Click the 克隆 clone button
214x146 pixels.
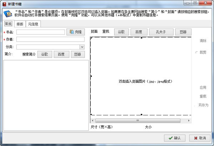[x=76, y=32]
